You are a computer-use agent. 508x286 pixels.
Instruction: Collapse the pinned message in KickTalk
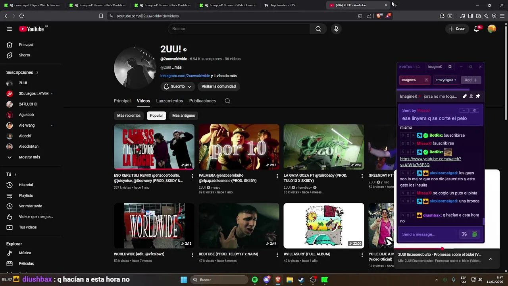click(464, 110)
